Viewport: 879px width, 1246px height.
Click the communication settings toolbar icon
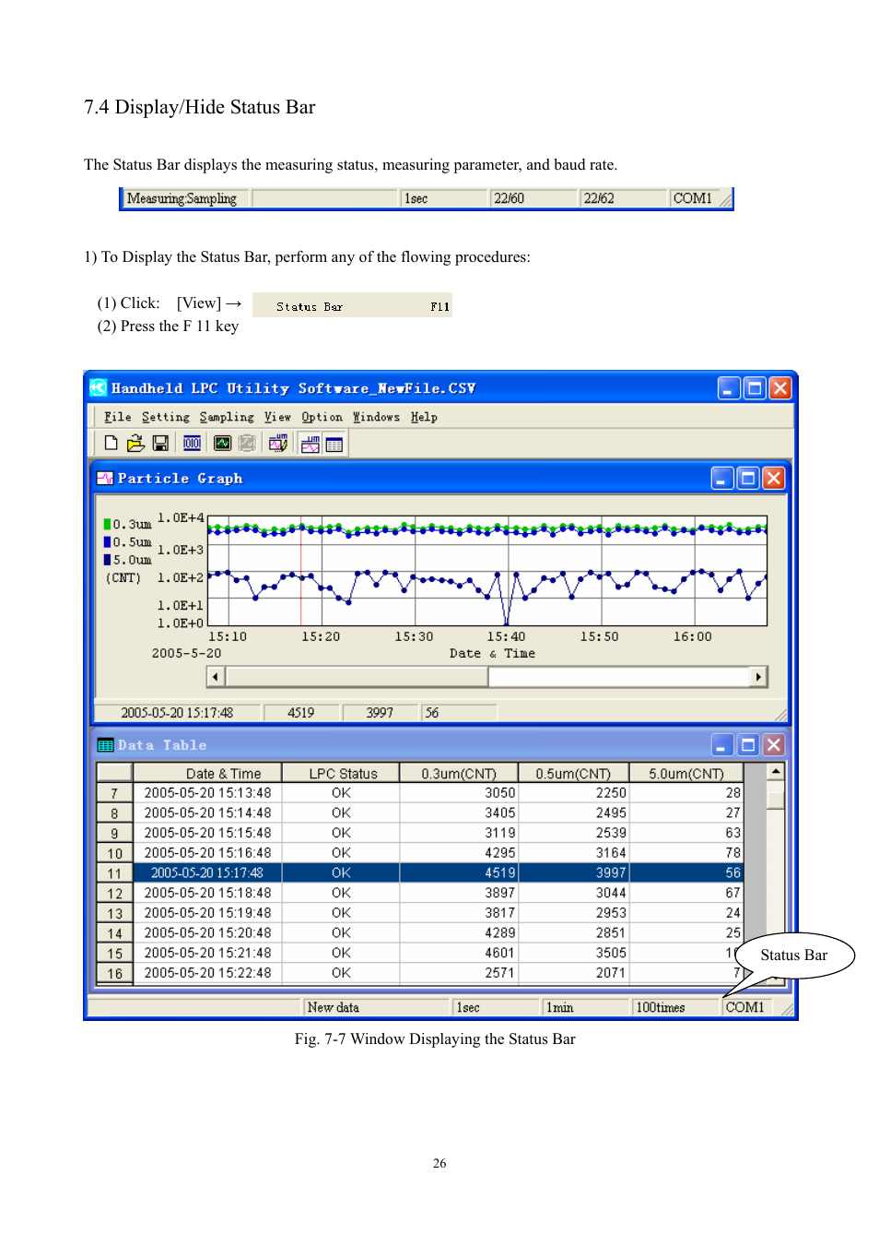pyautogui.click(x=192, y=443)
